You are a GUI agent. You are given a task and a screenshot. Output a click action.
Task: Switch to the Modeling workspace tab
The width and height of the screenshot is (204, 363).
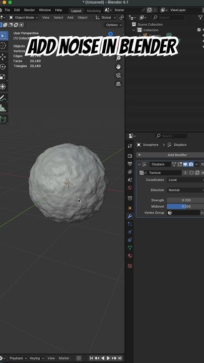coord(94,11)
